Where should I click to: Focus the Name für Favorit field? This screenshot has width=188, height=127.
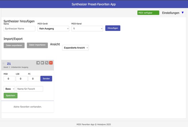tap(30, 89)
